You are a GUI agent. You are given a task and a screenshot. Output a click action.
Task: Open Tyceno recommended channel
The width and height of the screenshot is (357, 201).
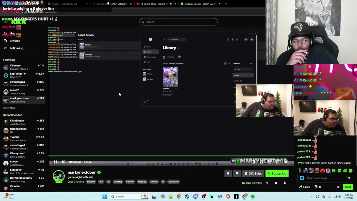24,138
